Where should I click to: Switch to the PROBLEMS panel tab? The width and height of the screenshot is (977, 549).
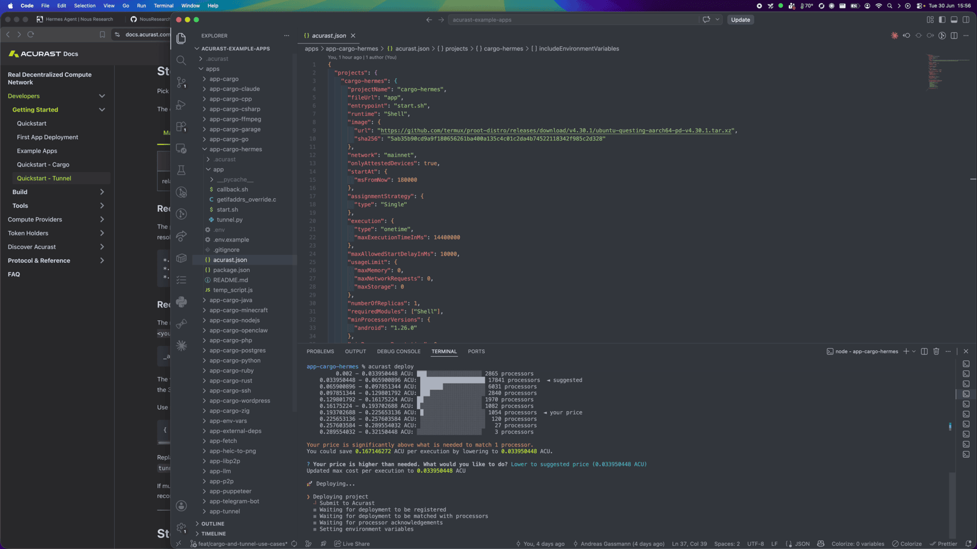click(320, 351)
